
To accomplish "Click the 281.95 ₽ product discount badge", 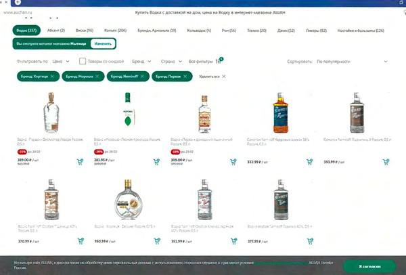I will tap(99, 152).
